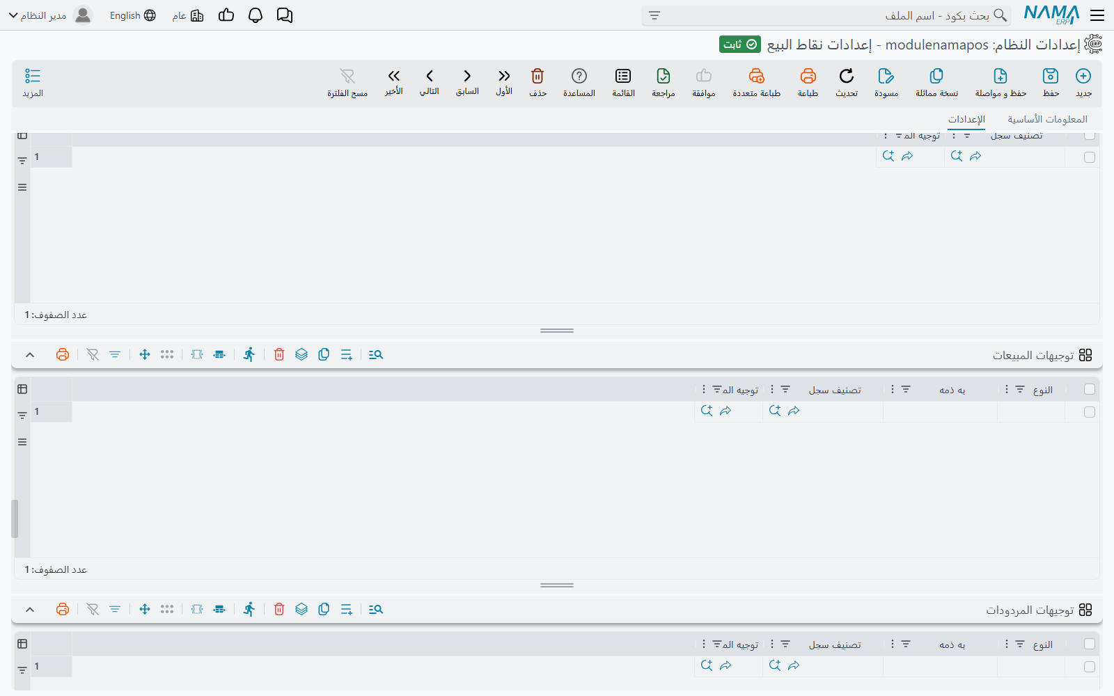Screen dimensions: 1114x696
Task: Click the جديد (New) toolbar icon
Action: (1083, 76)
